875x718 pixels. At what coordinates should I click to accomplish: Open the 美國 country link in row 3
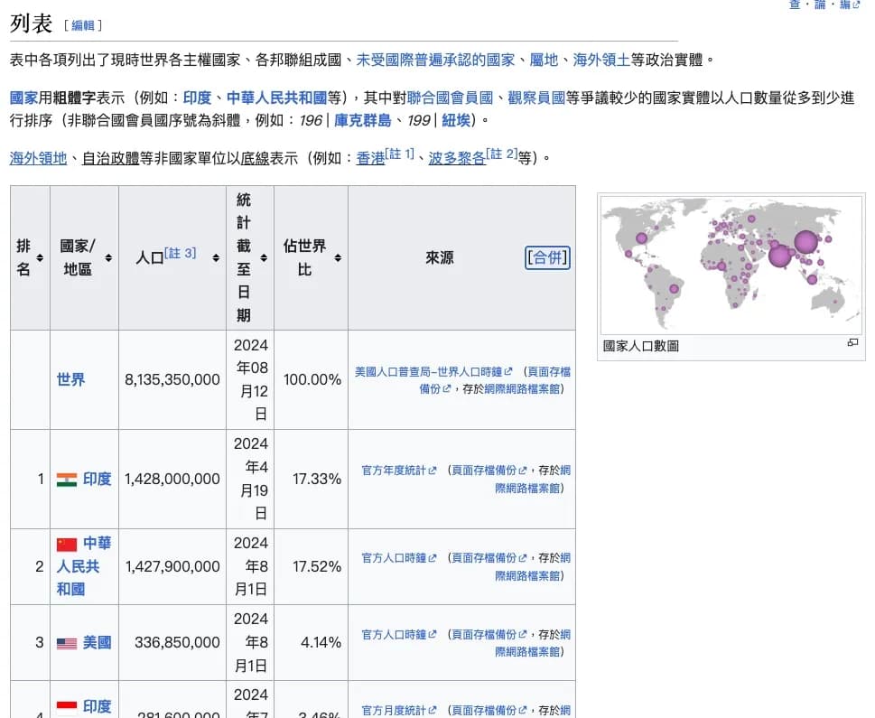tap(98, 643)
